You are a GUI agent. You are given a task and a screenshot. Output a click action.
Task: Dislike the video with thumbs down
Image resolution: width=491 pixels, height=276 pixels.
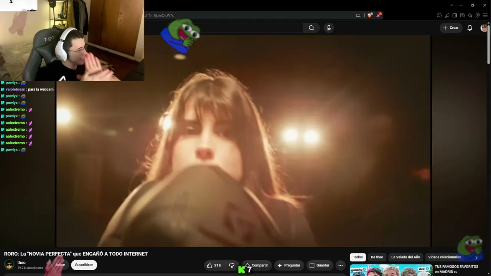(x=231, y=265)
